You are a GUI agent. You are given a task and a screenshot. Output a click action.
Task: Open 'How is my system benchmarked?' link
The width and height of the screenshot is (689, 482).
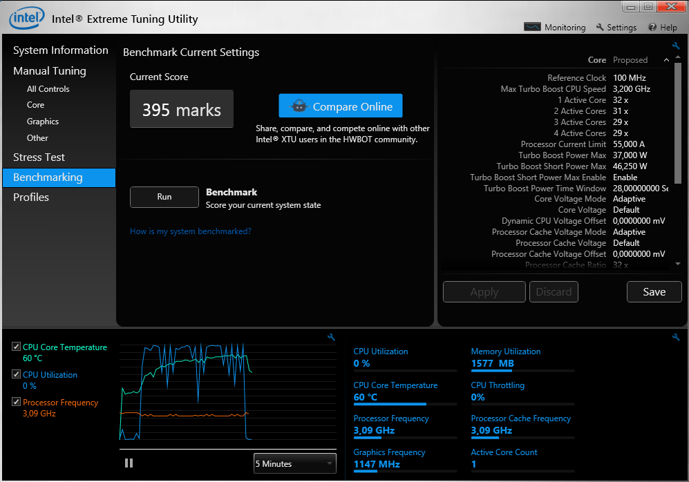191,231
